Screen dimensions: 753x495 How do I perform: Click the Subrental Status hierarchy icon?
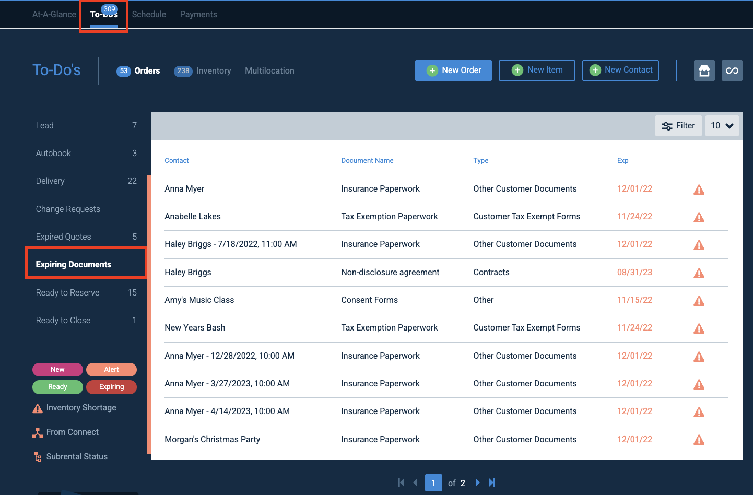[x=37, y=456]
